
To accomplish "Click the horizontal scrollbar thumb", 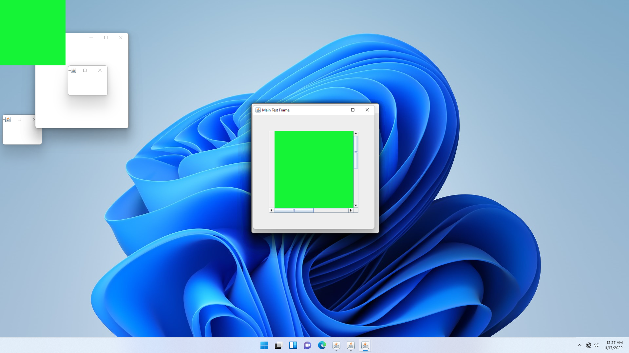I will 294,210.
